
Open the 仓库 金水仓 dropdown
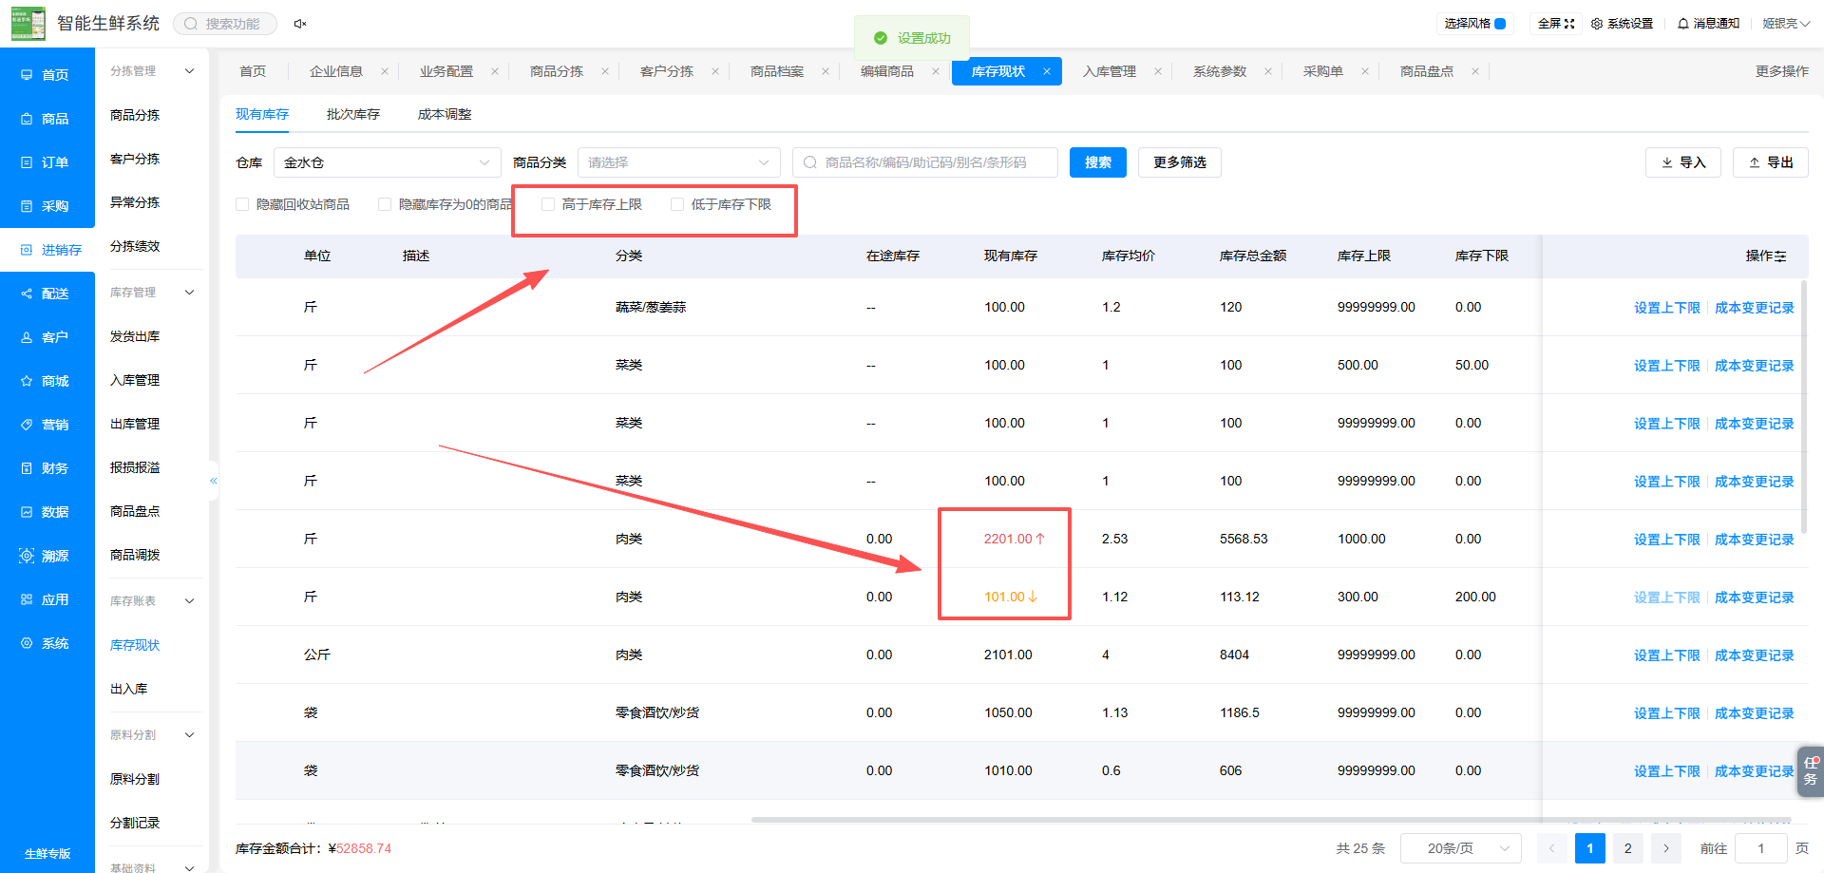point(388,162)
